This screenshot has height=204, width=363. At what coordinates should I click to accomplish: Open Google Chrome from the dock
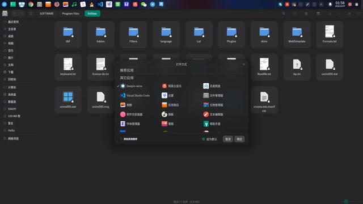click(31, 4)
